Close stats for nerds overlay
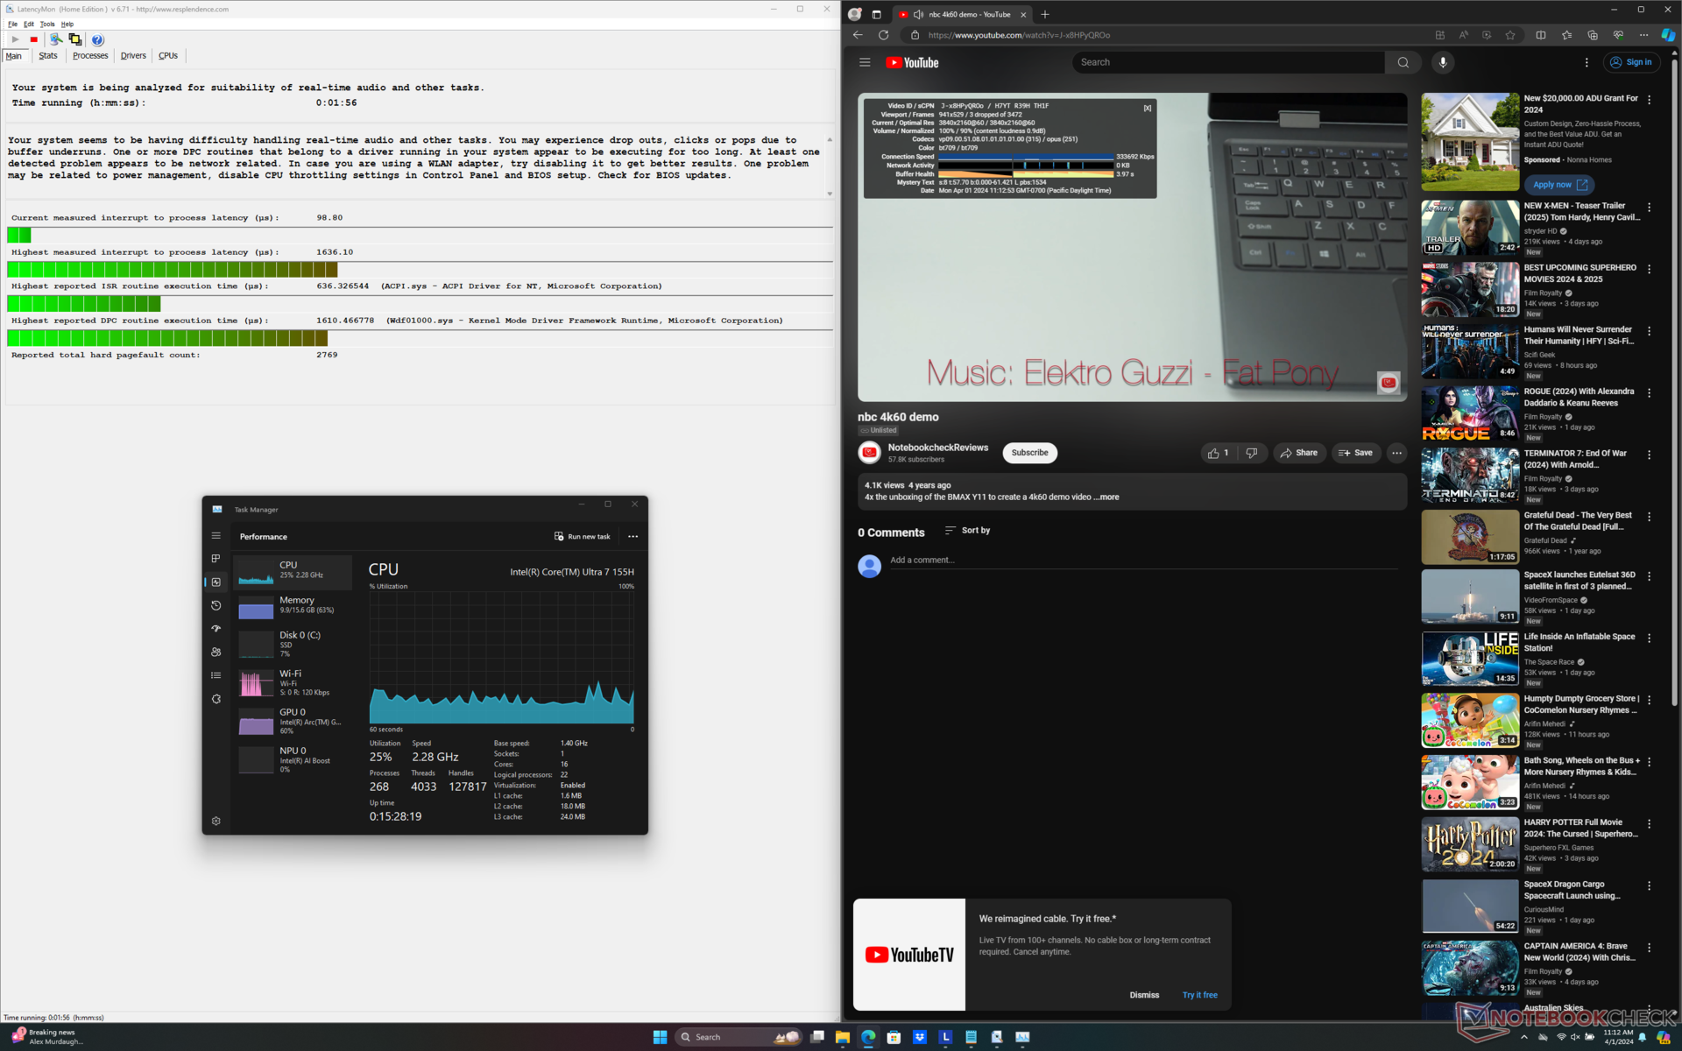This screenshot has height=1051, width=1682. 1147,108
